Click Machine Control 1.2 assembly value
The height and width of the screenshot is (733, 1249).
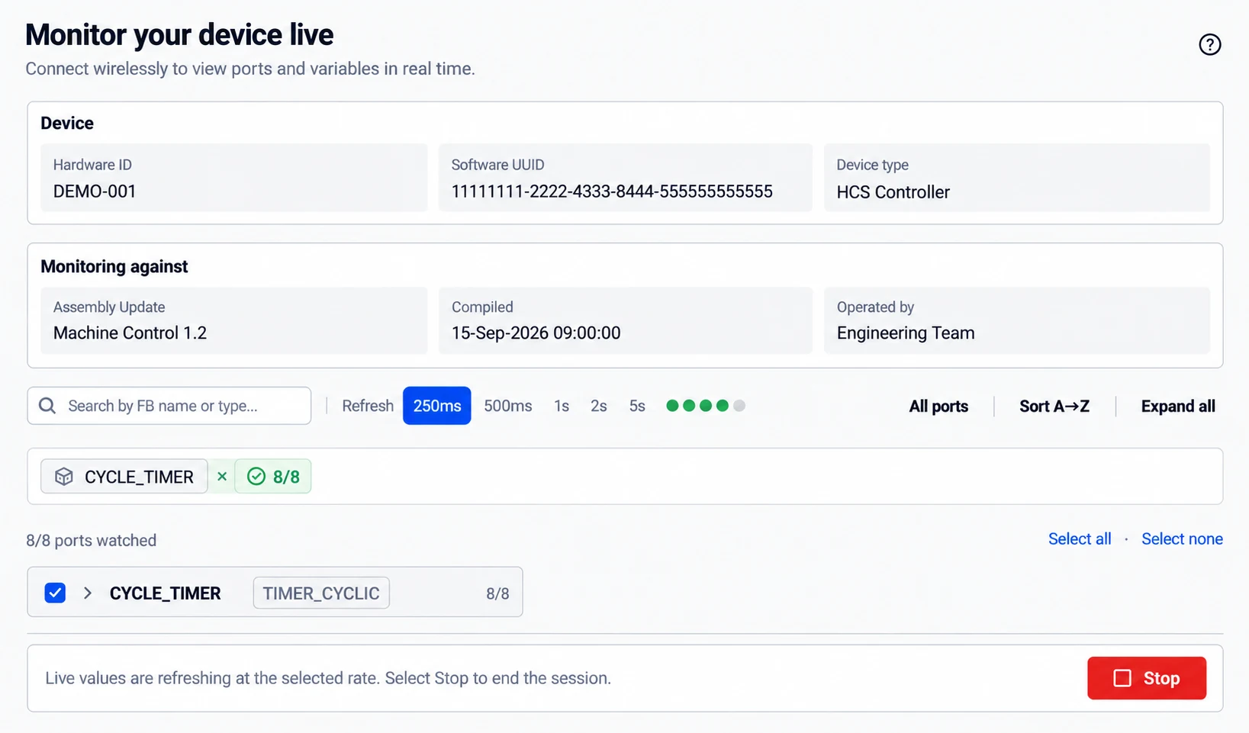tap(130, 333)
